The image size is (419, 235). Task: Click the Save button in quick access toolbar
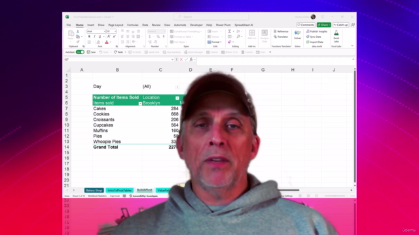[91, 52]
